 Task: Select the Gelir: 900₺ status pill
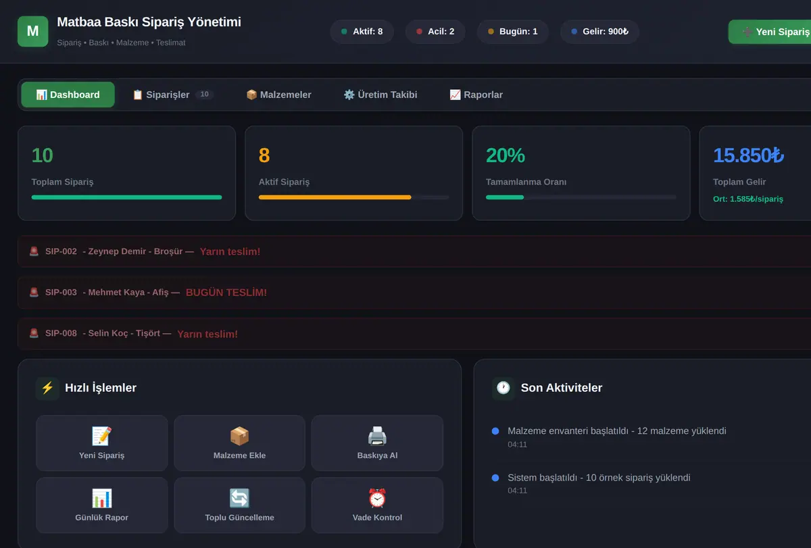[599, 31]
